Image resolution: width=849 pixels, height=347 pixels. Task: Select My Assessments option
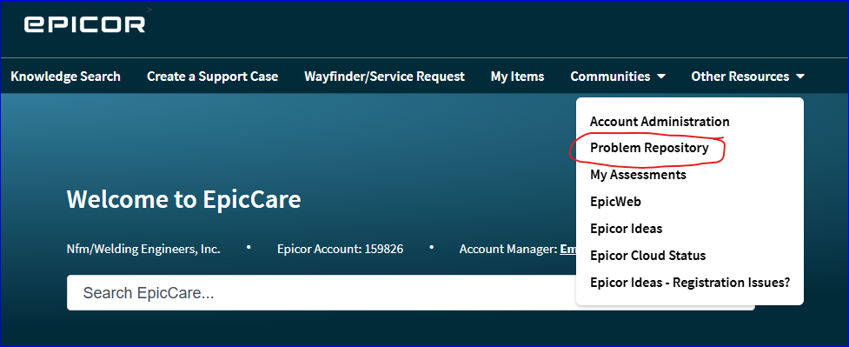pyautogui.click(x=638, y=175)
